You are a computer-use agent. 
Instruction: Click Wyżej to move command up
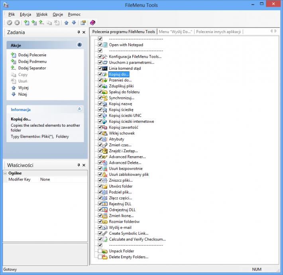pyautogui.click(x=24, y=88)
